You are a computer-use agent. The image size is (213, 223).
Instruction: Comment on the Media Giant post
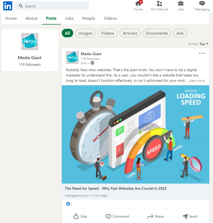coord(117,216)
